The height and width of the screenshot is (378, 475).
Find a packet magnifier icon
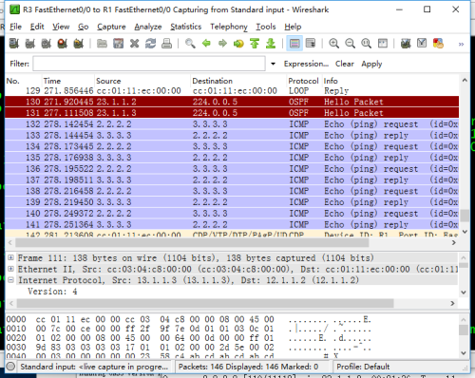pyautogui.click(x=190, y=44)
